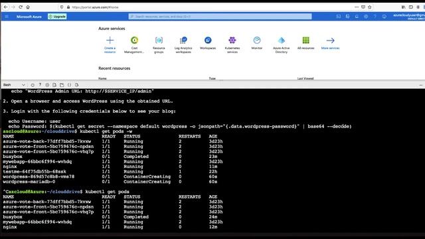Image resolution: width=425 pixels, height=239 pixels.
Task: Click the padlock in the address bar
Action: pyautogui.click(x=68, y=7)
